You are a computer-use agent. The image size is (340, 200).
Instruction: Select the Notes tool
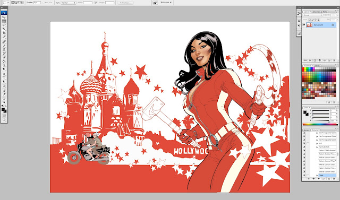(x=4, y=91)
